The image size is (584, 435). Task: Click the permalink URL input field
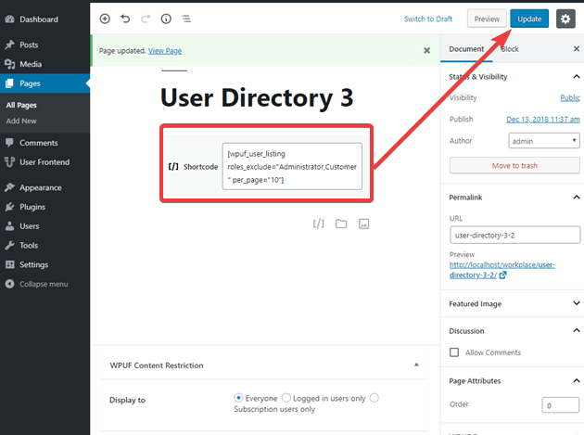coord(514,237)
